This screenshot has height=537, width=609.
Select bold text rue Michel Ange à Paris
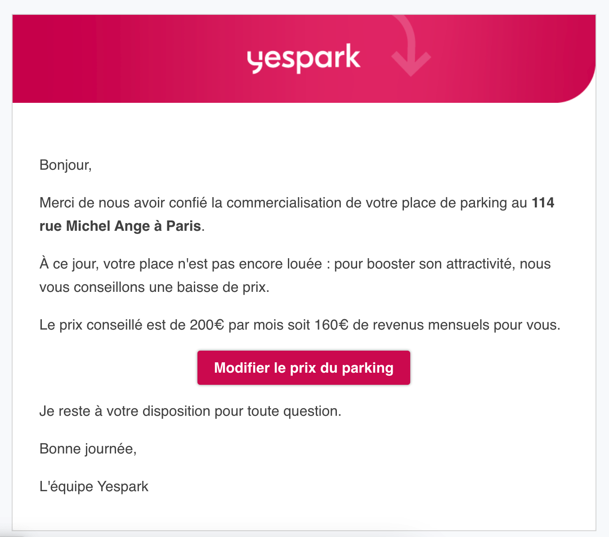[120, 225]
